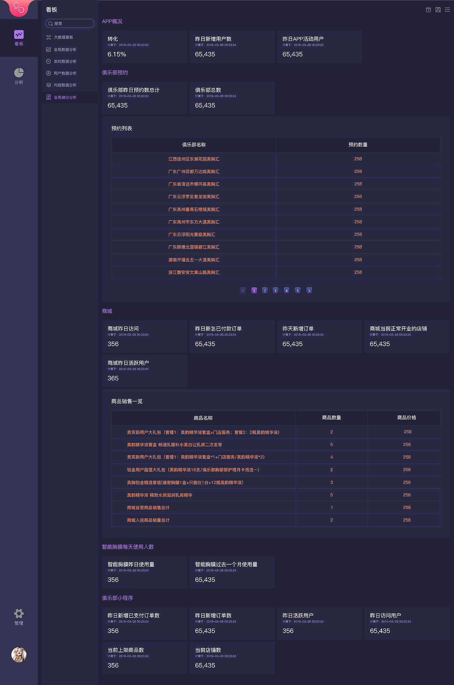
Task: Click the 商品价格 column header
Action: click(404, 418)
